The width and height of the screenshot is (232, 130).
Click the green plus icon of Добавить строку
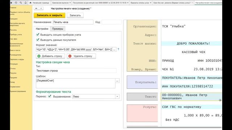39,56
